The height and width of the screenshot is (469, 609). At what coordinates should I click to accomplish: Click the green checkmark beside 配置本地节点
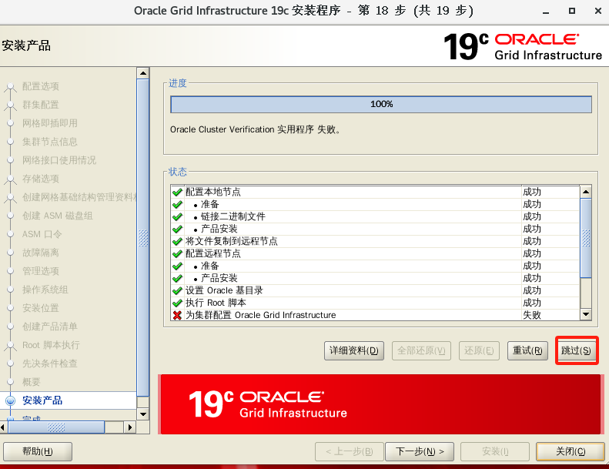point(177,192)
